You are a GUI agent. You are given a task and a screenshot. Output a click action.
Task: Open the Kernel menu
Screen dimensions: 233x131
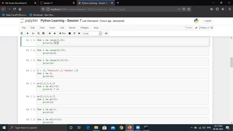pyautogui.click(x=72, y=28)
